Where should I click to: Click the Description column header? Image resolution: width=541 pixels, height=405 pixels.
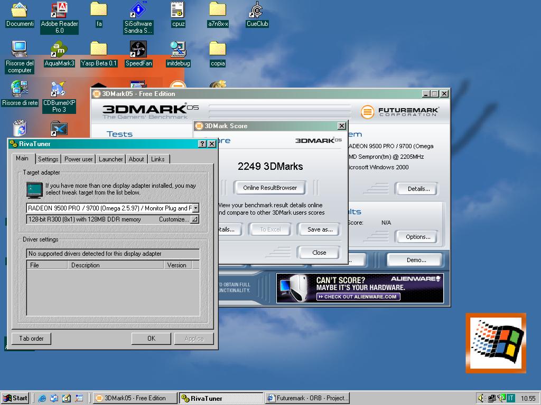[116, 265]
